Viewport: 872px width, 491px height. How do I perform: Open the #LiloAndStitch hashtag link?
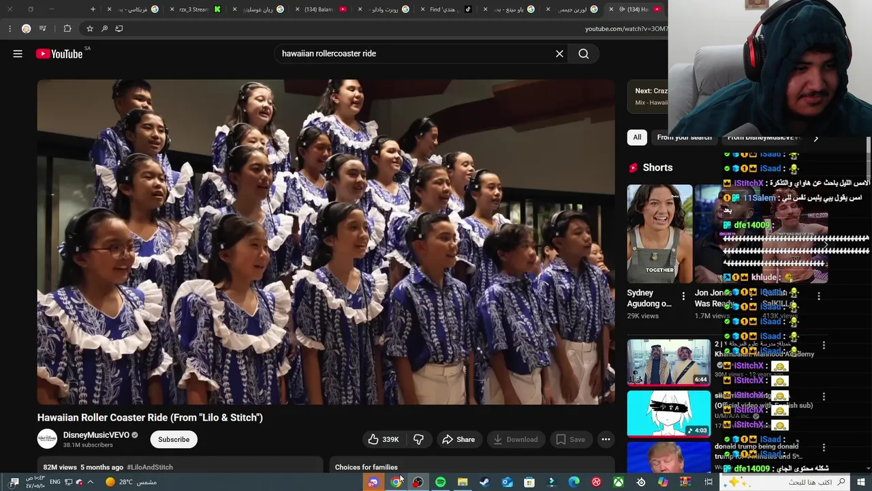click(x=150, y=467)
